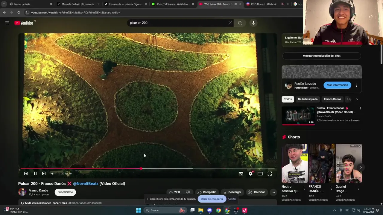Open the Burlao video thumbnail
The height and width of the screenshot is (215, 383).
298,116
